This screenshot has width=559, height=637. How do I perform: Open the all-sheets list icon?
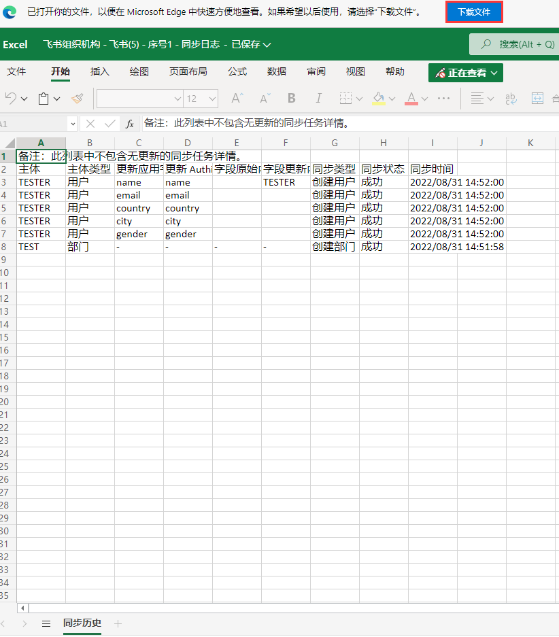click(46, 623)
